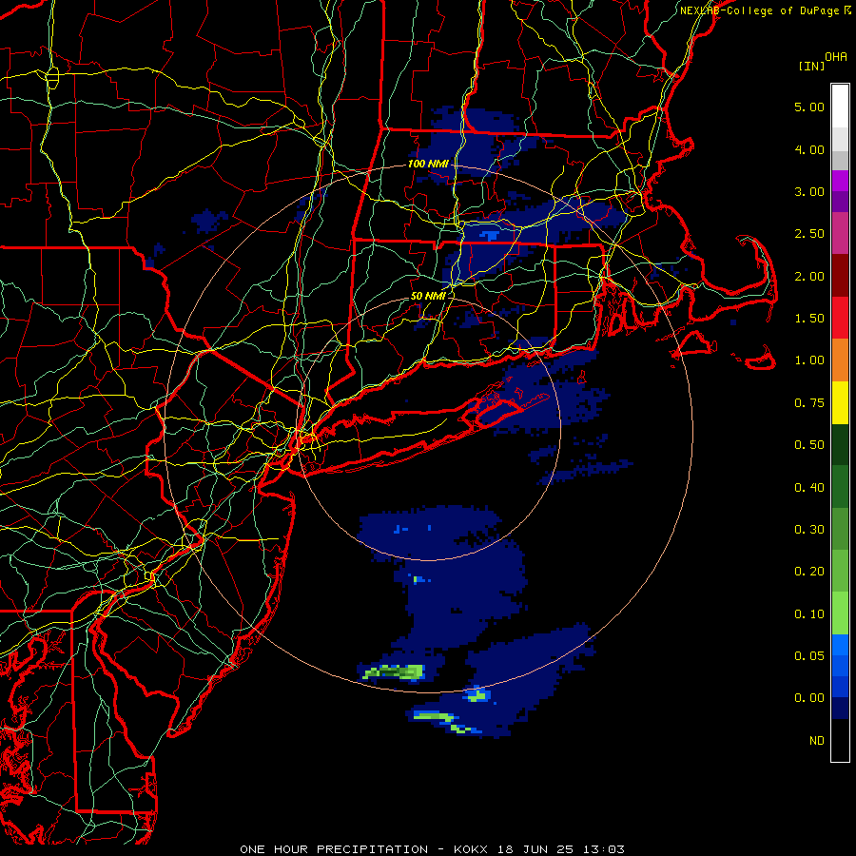Pick the orange legend swatch
This screenshot has height=856, width=856.
click(840, 360)
